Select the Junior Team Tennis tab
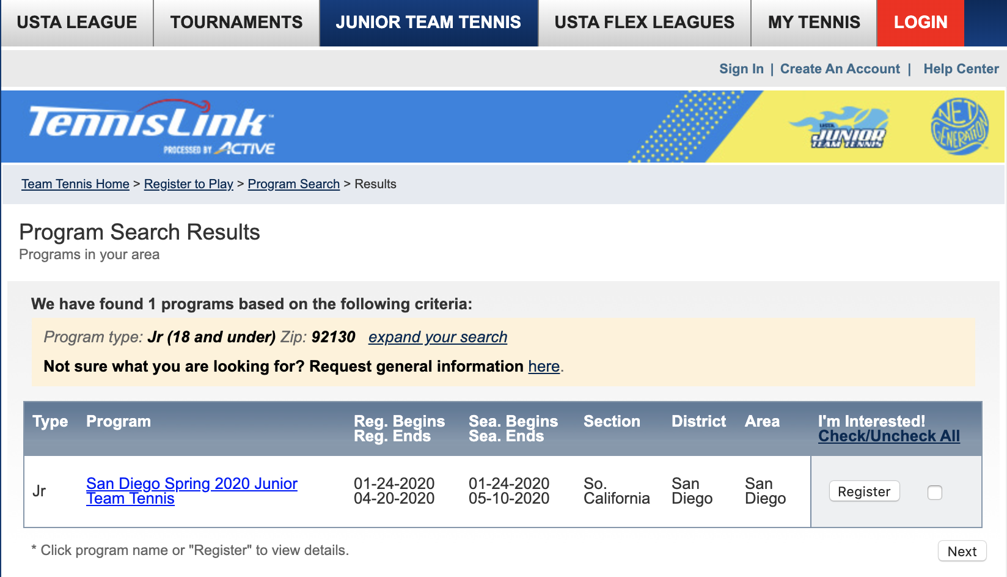The height and width of the screenshot is (577, 1007). [428, 23]
